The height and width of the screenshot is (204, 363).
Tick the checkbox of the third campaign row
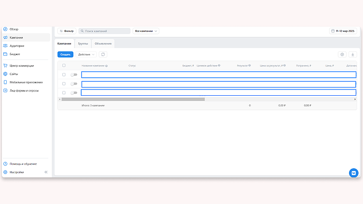(64, 93)
